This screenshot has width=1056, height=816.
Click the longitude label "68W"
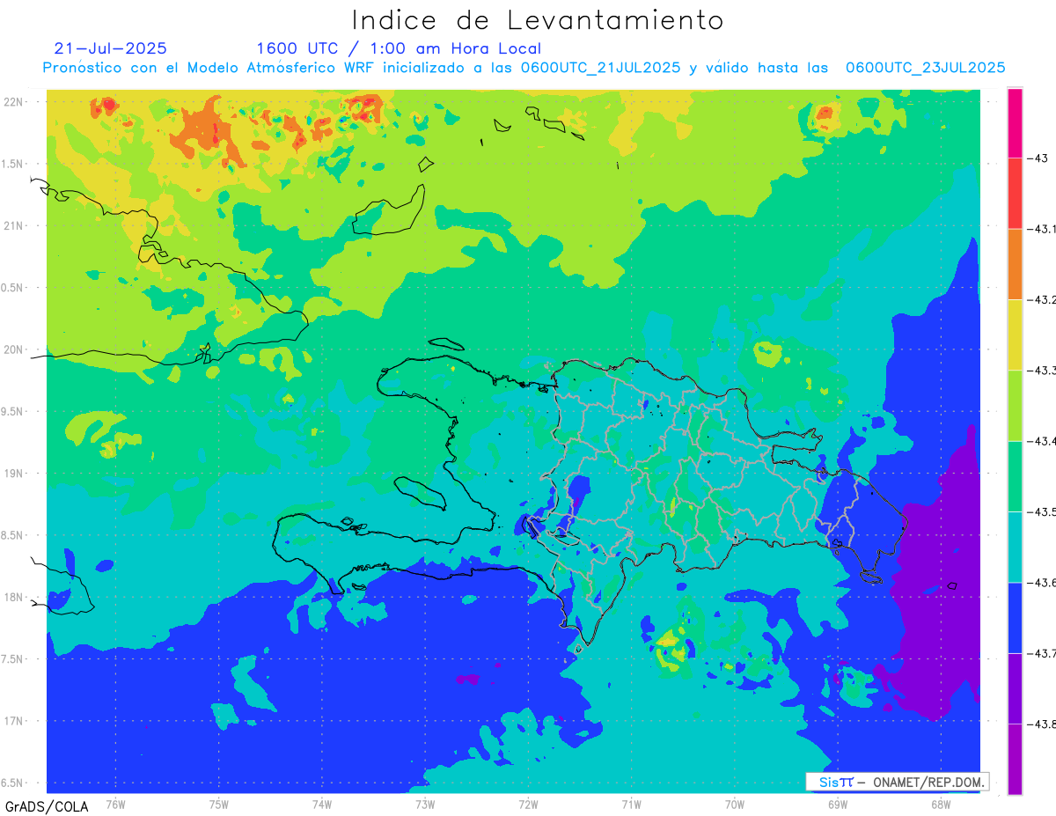pos(940,804)
